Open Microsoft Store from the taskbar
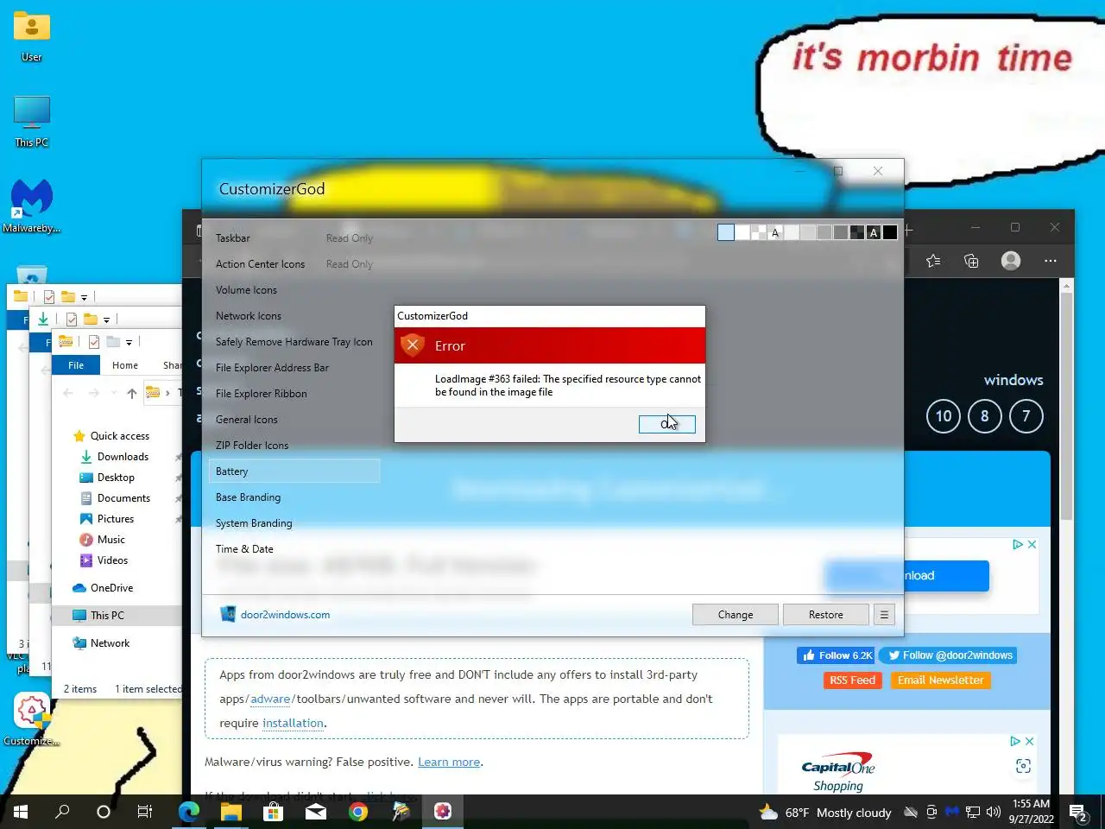Image resolution: width=1105 pixels, height=829 pixels. click(x=274, y=812)
